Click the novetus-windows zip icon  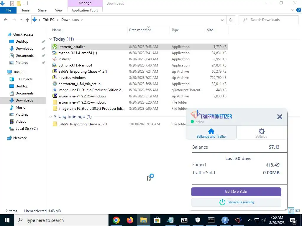(x=55, y=77)
